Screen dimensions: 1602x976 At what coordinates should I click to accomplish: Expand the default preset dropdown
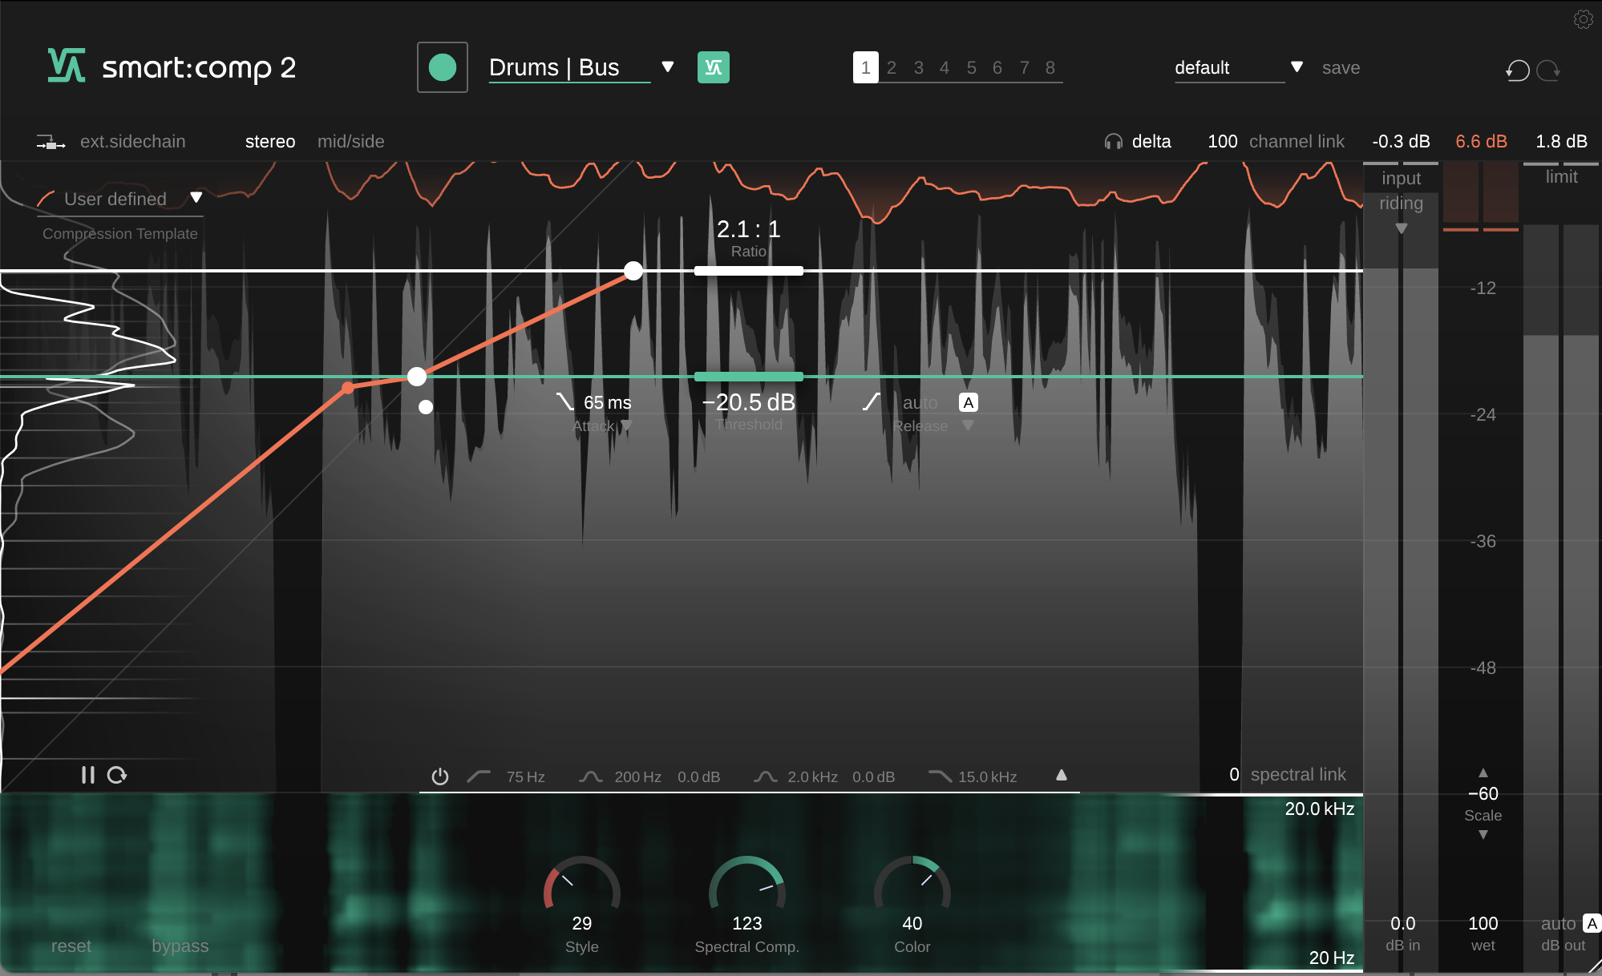(1297, 67)
